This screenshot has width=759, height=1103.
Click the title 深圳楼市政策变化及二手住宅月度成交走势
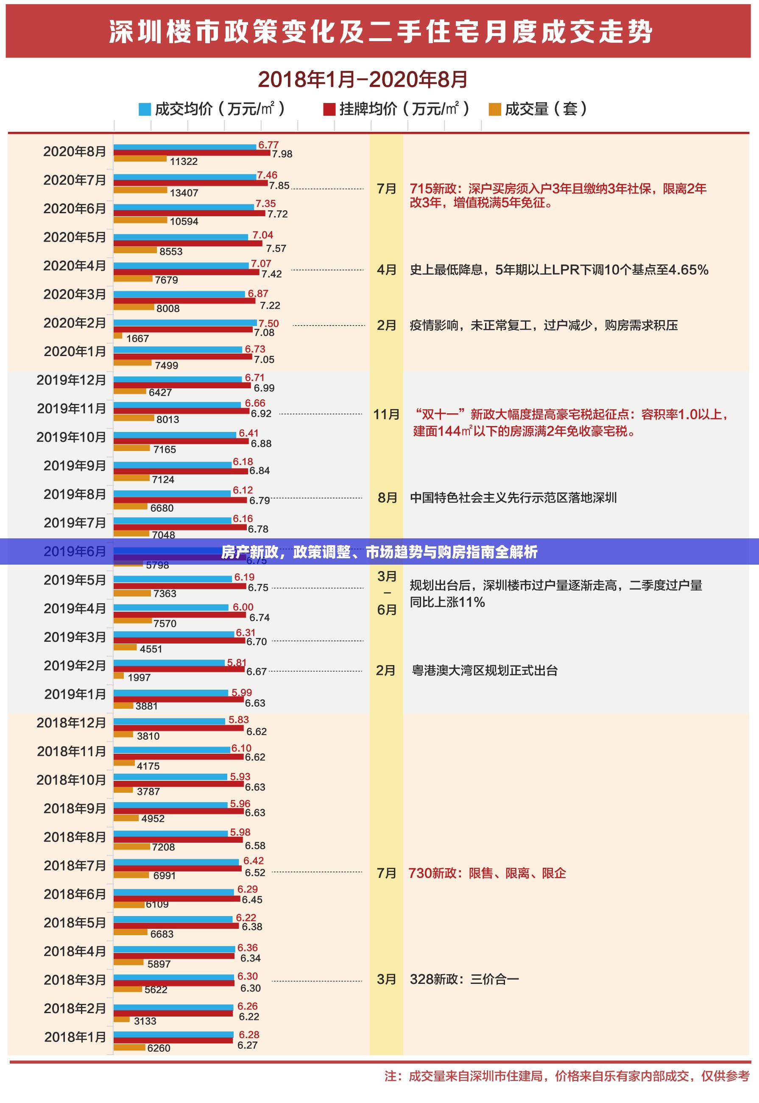pyautogui.click(x=380, y=32)
